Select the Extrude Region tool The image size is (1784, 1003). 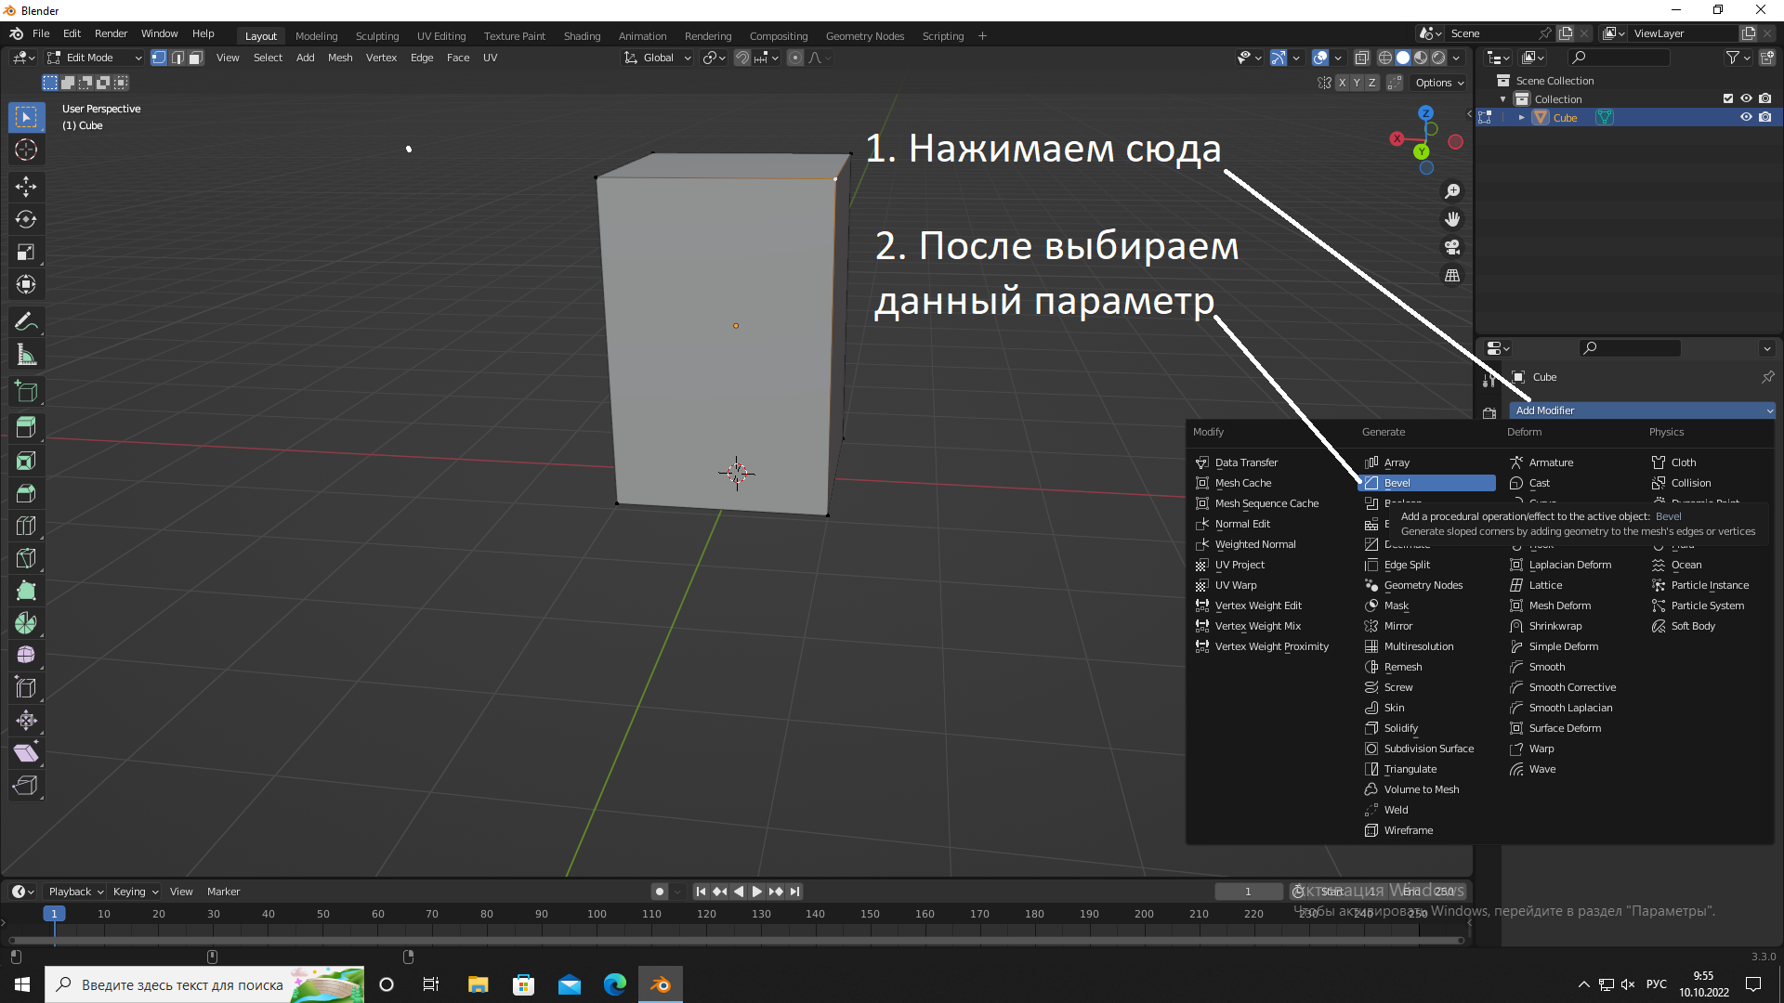click(26, 428)
